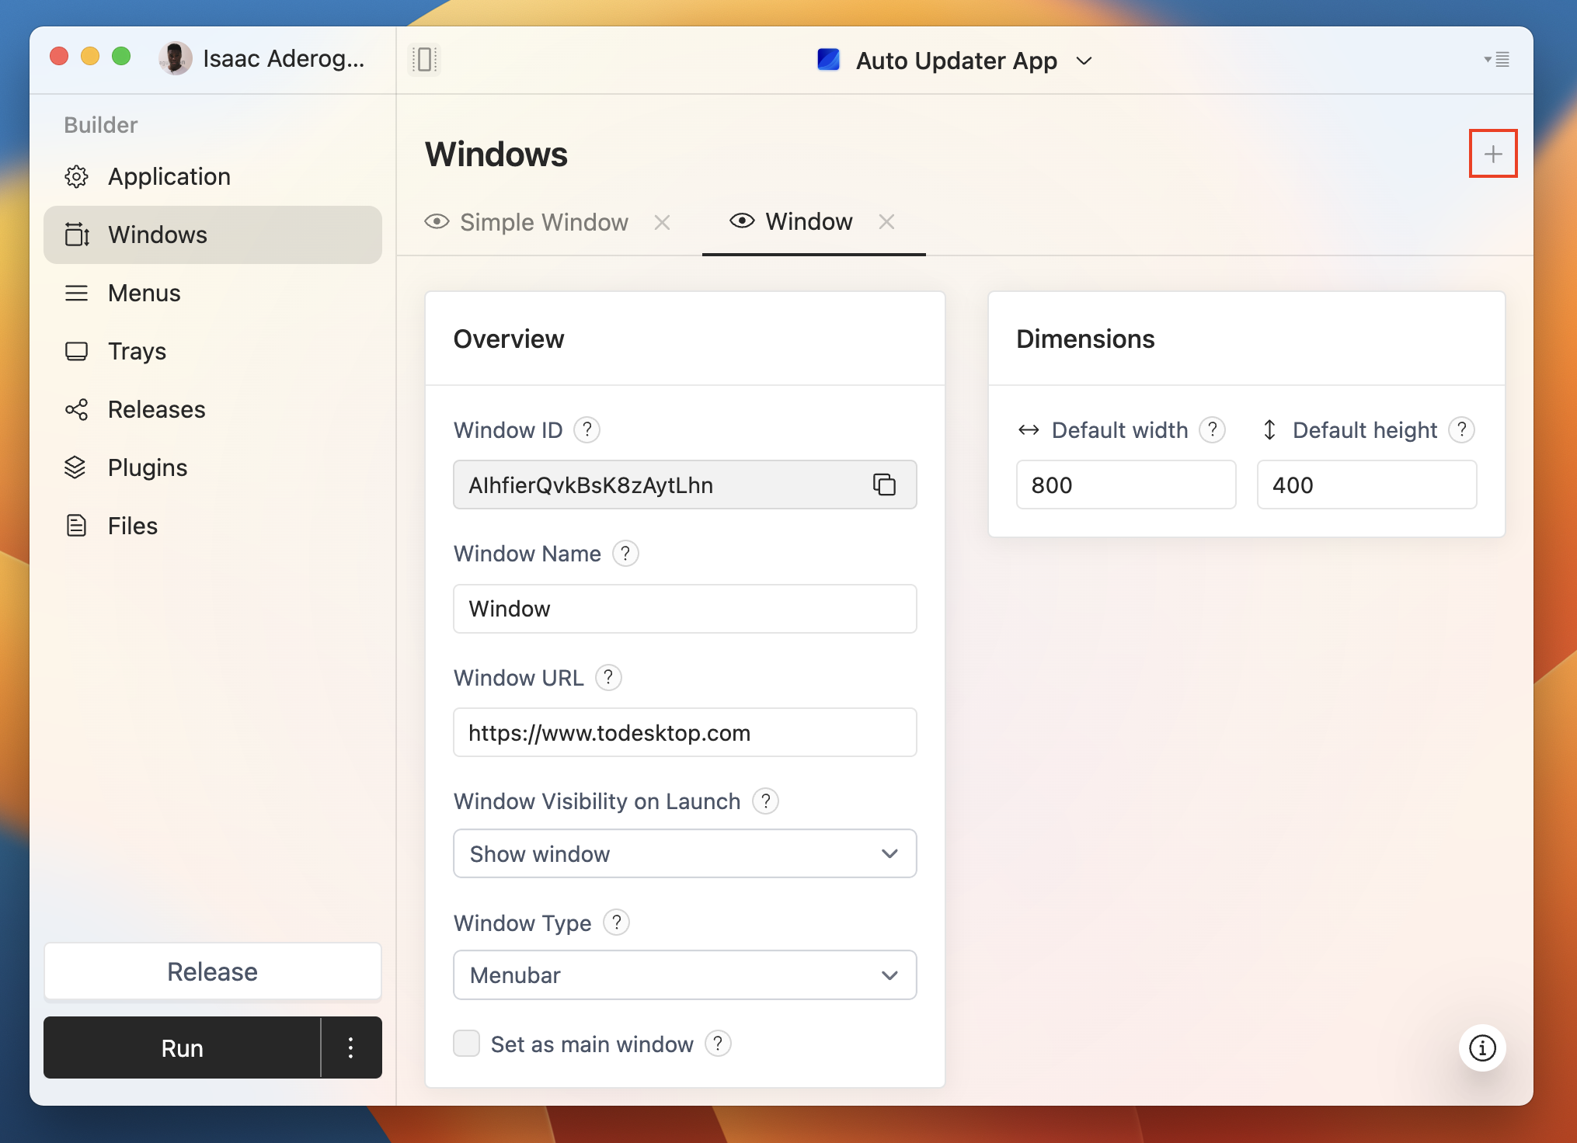Open the Releases section
Screen dimensions: 1577x1143
coord(155,409)
